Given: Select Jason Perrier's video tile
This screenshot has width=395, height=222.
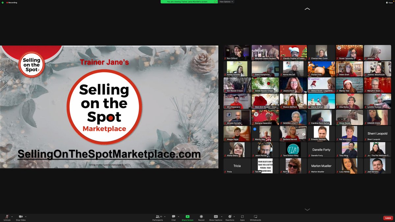Looking at the screenshot, I should (x=265, y=150).
